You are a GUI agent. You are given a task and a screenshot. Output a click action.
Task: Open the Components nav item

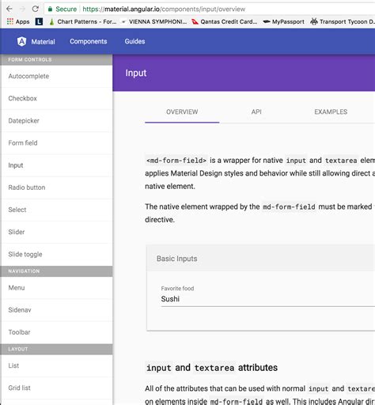point(89,41)
